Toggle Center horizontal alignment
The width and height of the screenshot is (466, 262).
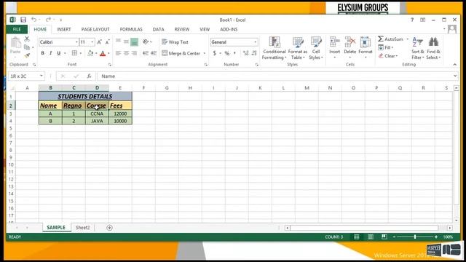126,53
